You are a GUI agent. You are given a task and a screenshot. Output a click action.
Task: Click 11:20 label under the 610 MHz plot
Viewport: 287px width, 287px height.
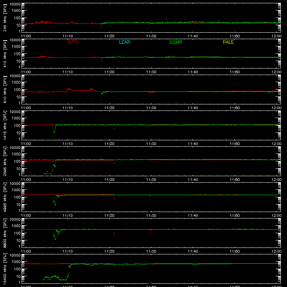point(109,108)
